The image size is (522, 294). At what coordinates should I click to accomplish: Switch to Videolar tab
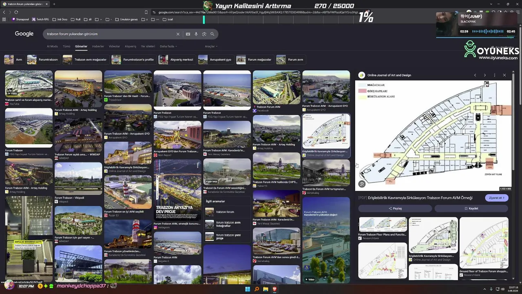(114, 47)
